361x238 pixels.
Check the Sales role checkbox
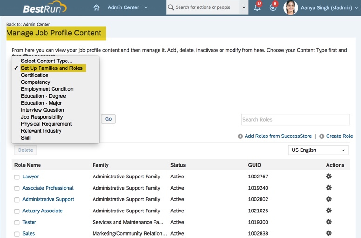pyautogui.click(x=17, y=234)
